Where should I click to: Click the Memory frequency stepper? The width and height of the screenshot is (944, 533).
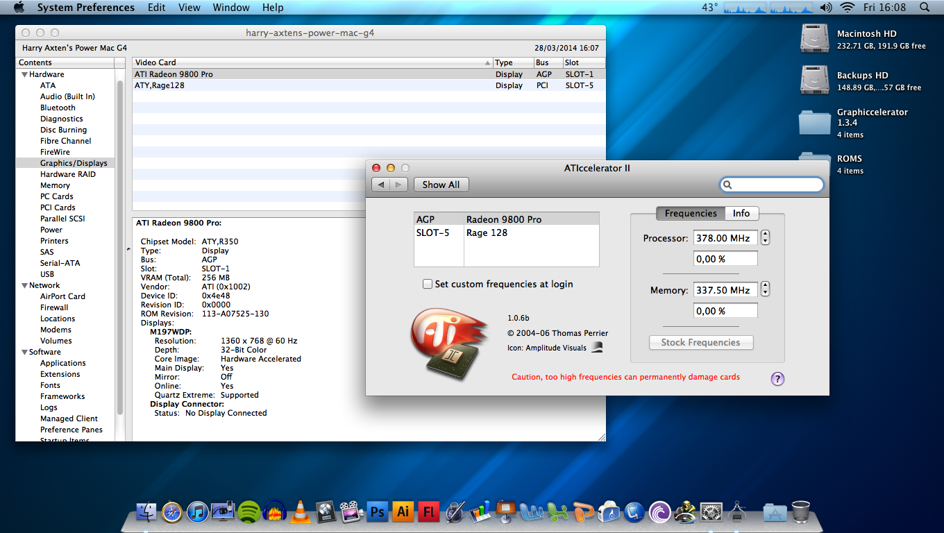coord(765,289)
